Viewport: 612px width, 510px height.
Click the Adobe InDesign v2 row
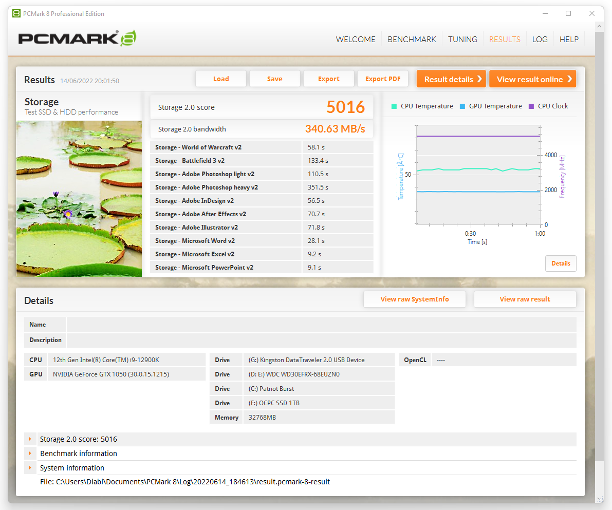click(262, 201)
